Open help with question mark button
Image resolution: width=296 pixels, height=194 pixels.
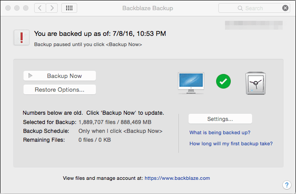point(287,185)
